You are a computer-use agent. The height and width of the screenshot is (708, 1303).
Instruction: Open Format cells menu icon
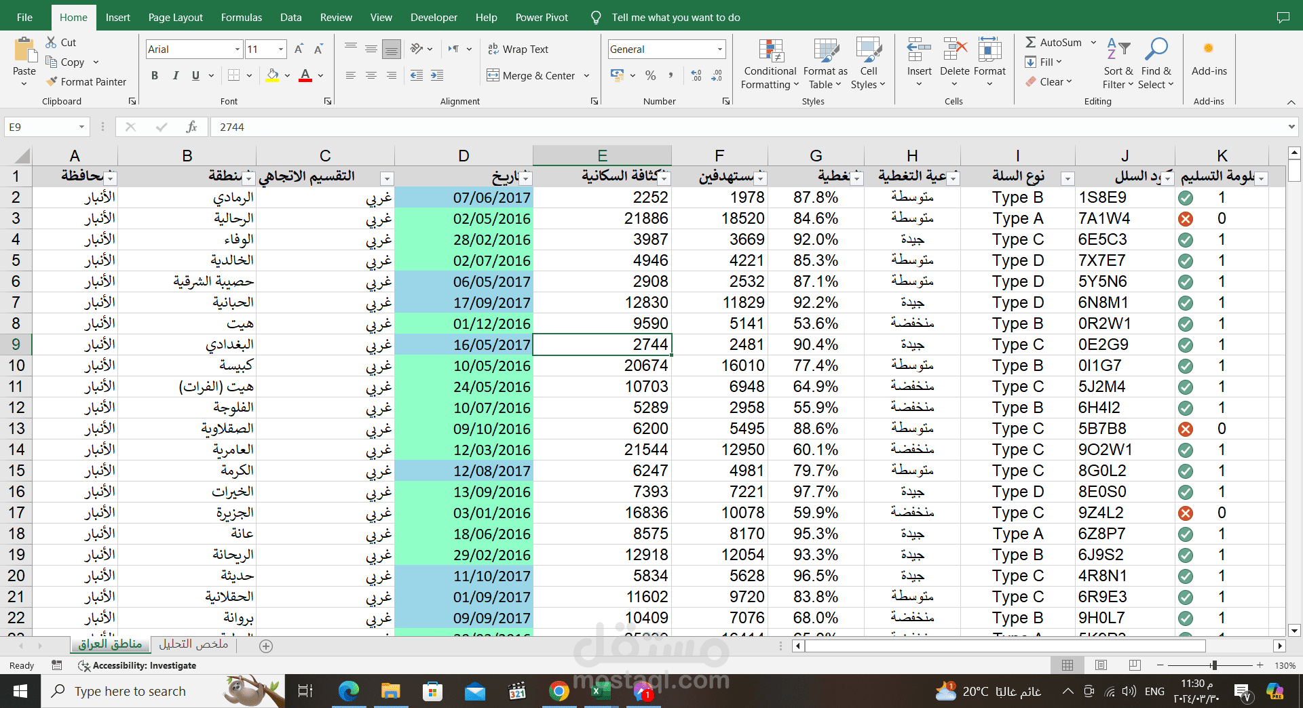tap(989, 50)
